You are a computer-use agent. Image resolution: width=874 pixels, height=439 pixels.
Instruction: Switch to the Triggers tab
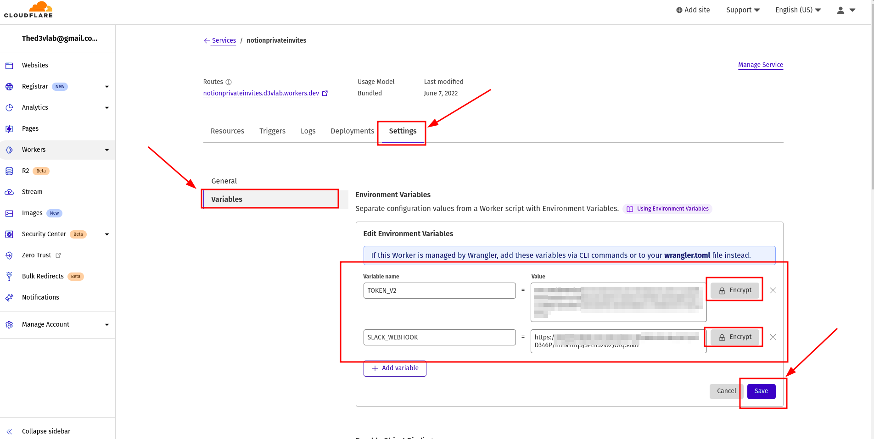point(272,131)
